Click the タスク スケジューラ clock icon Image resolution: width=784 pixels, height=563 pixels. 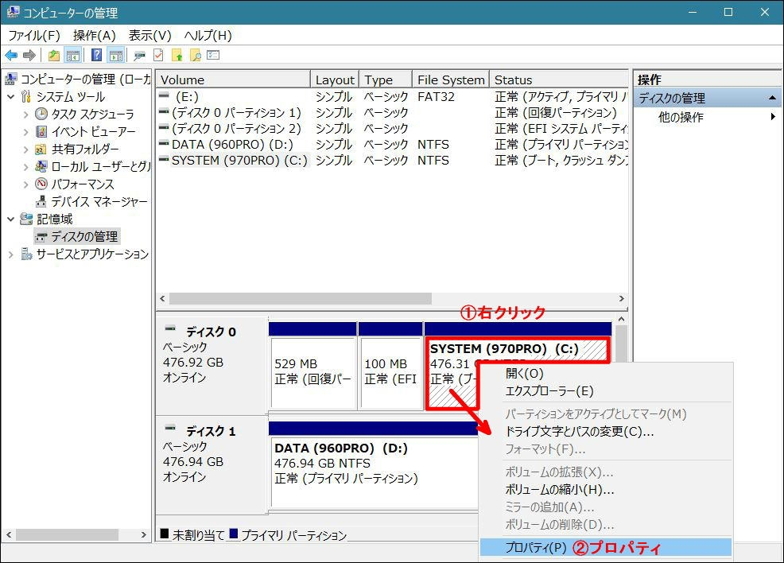41,114
